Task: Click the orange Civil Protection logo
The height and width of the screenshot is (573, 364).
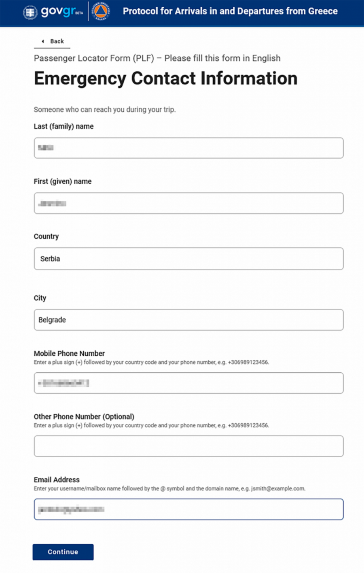Action: tap(101, 12)
